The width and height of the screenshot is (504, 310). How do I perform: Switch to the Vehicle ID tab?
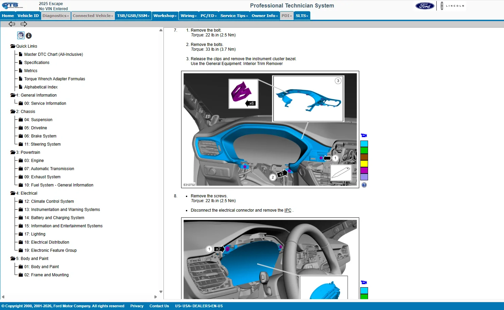click(x=28, y=16)
